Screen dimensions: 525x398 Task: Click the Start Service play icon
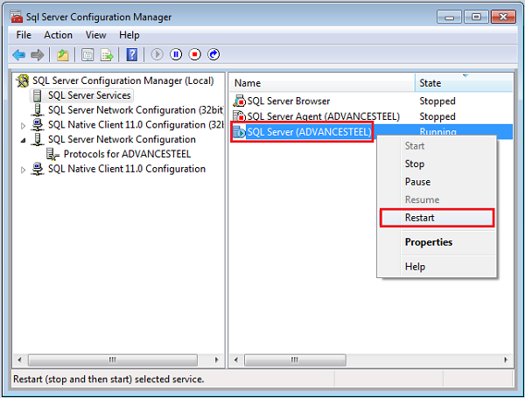tap(157, 54)
